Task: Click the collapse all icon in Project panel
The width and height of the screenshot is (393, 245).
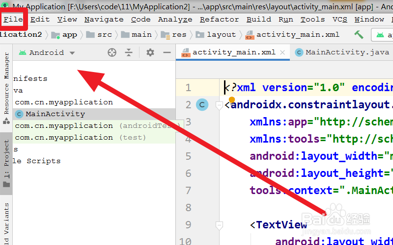Action: [129, 52]
